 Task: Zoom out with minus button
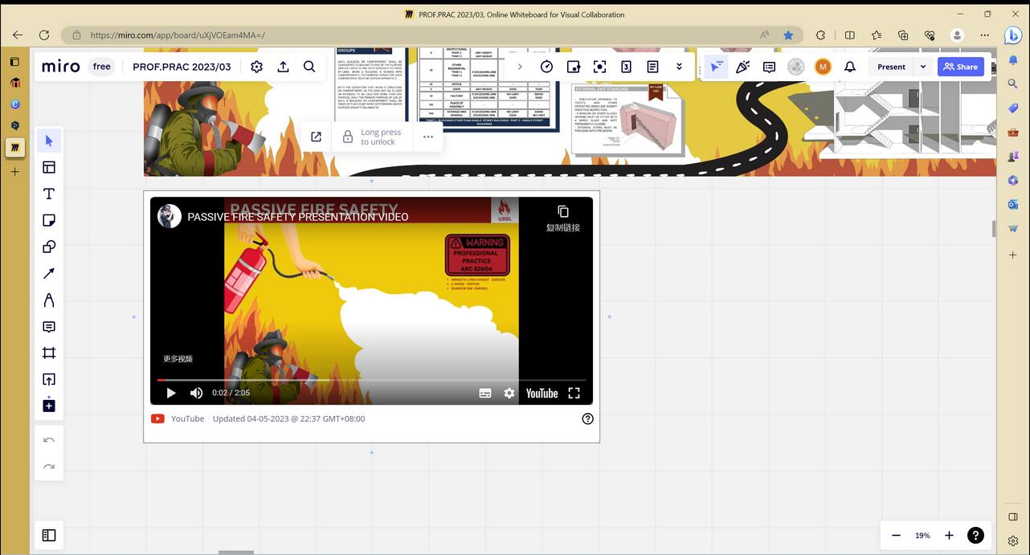click(896, 535)
